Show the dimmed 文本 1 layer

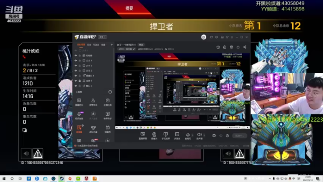76,50
